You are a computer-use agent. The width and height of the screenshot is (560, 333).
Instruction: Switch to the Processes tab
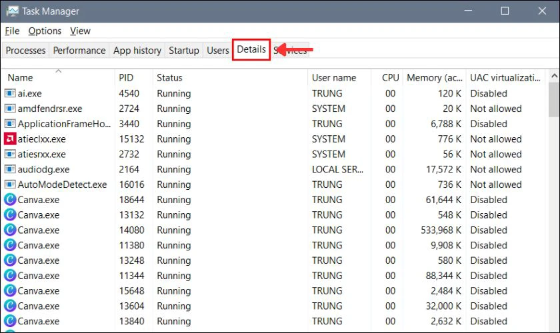[26, 51]
